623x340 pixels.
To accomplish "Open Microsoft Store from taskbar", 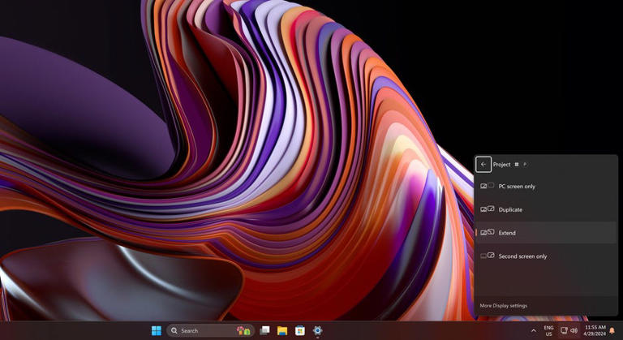I will (300, 330).
